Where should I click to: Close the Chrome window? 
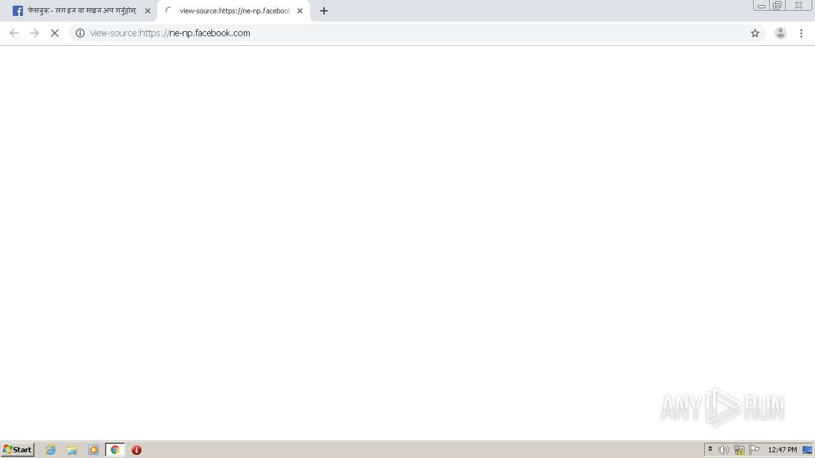click(x=798, y=5)
